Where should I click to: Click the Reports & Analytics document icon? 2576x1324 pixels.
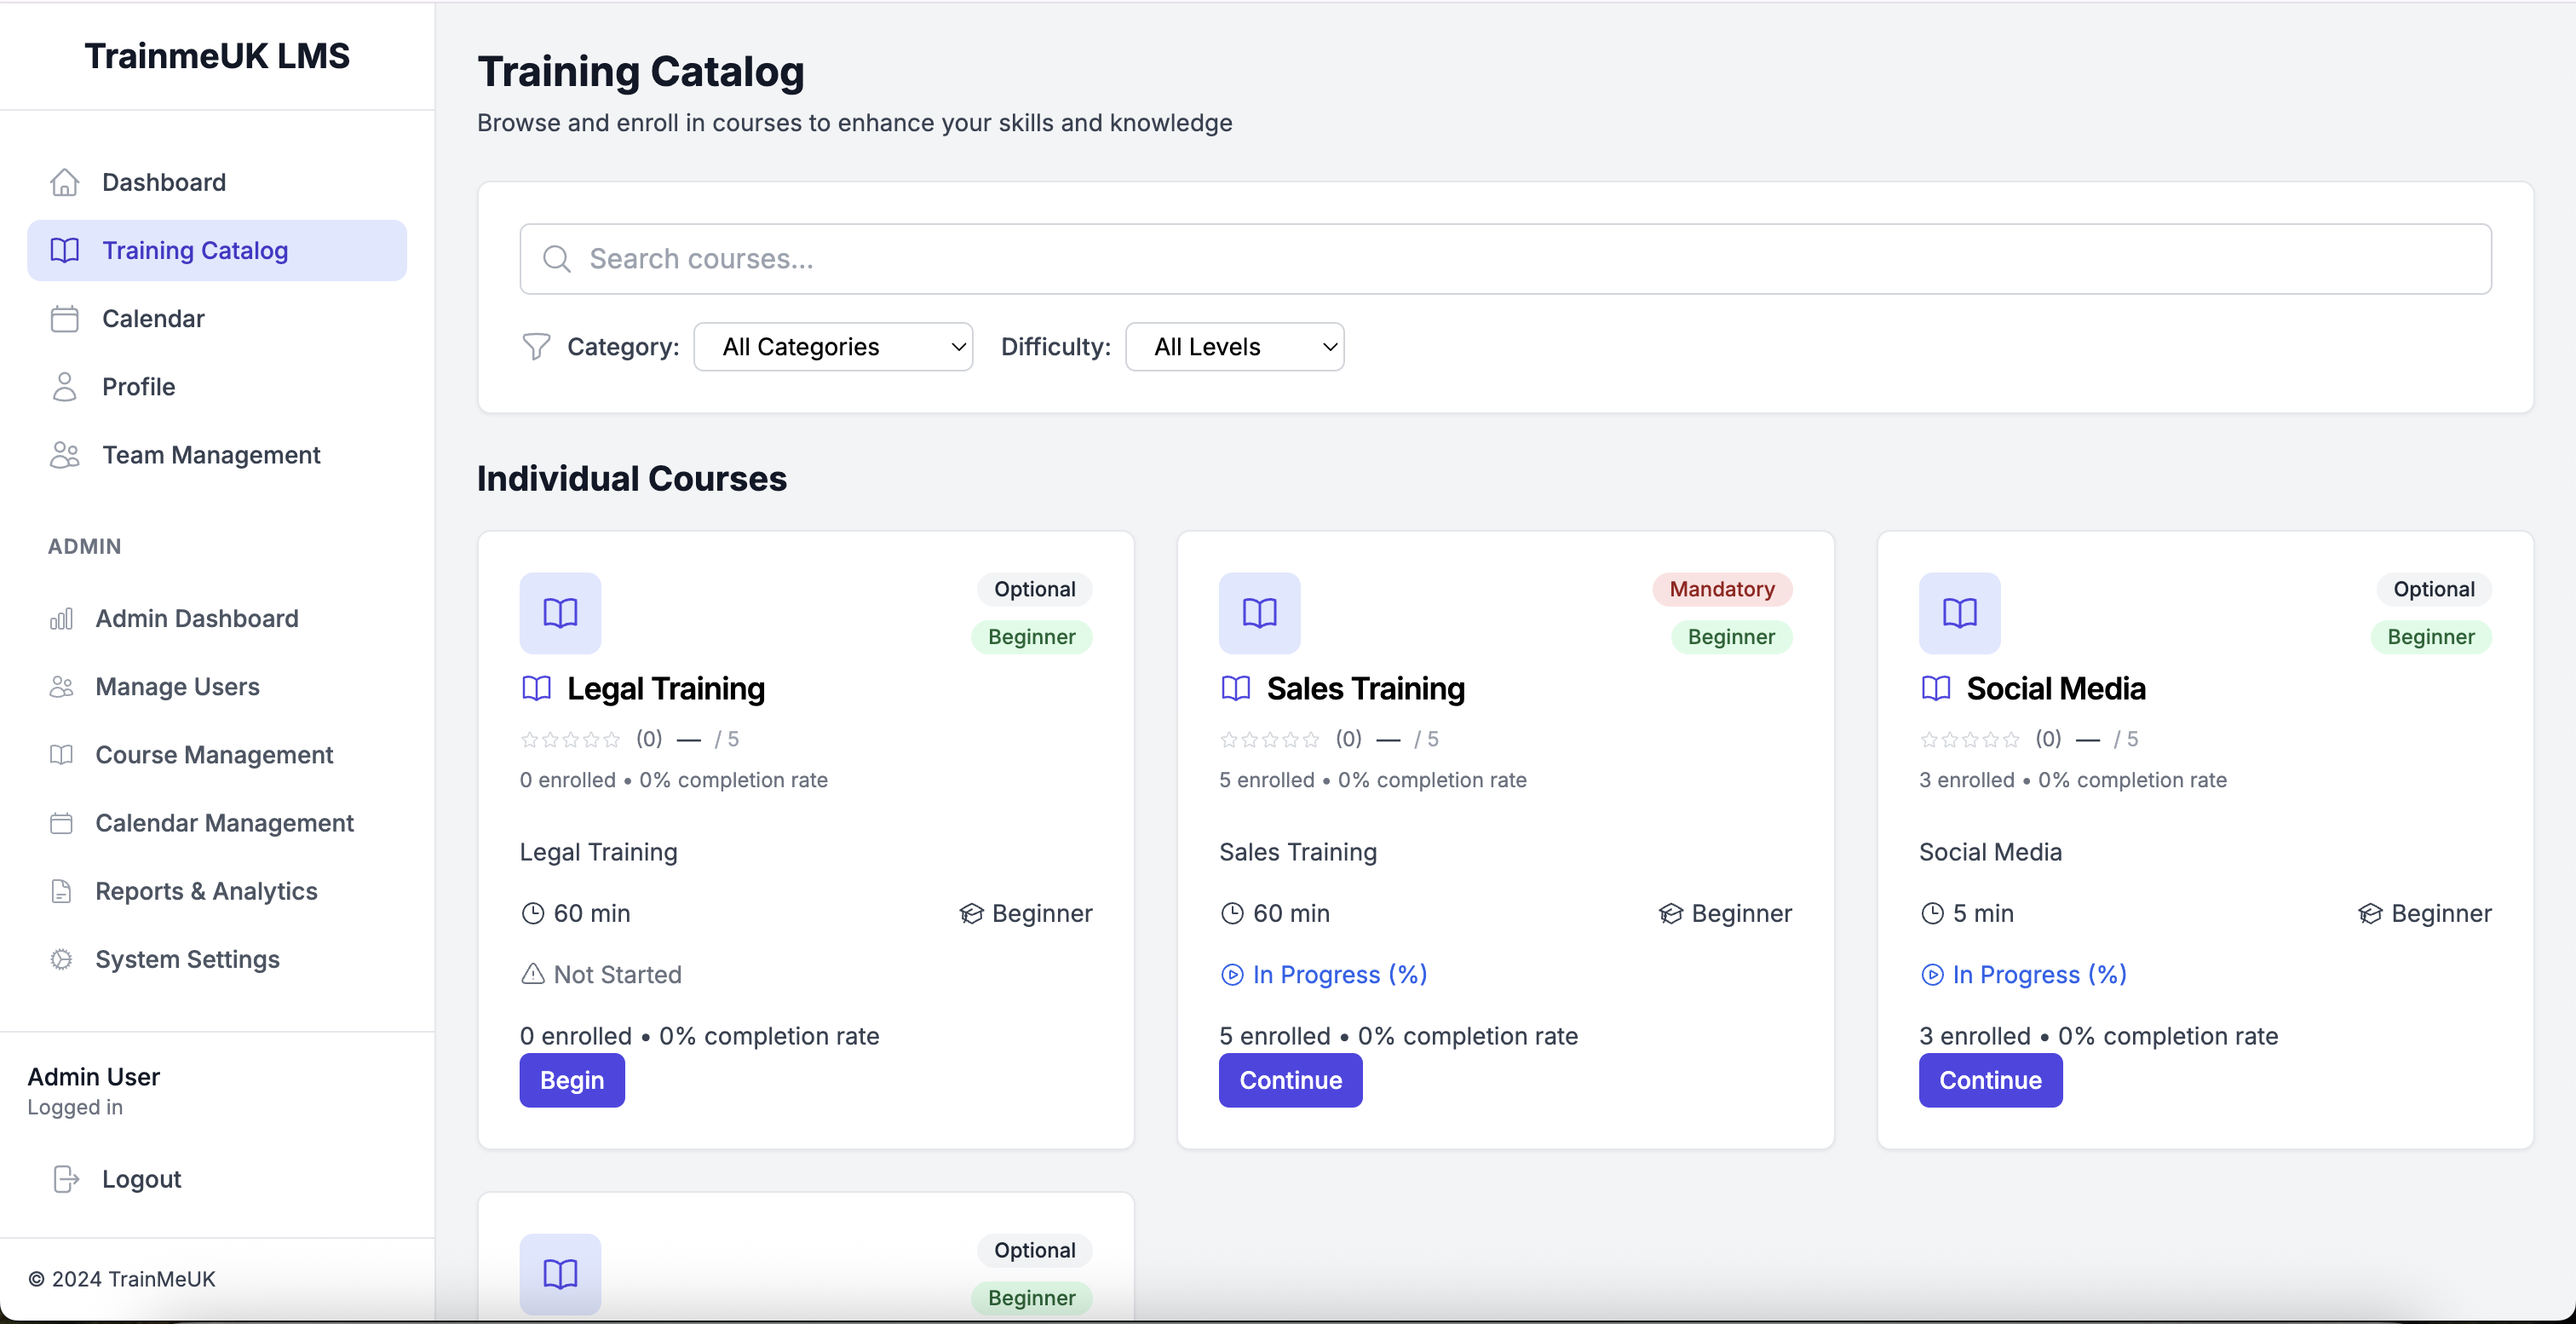point(61,891)
